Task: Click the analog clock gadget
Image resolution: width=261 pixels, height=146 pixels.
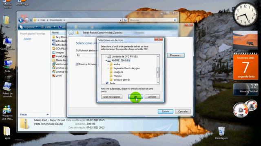Action: click(245, 15)
